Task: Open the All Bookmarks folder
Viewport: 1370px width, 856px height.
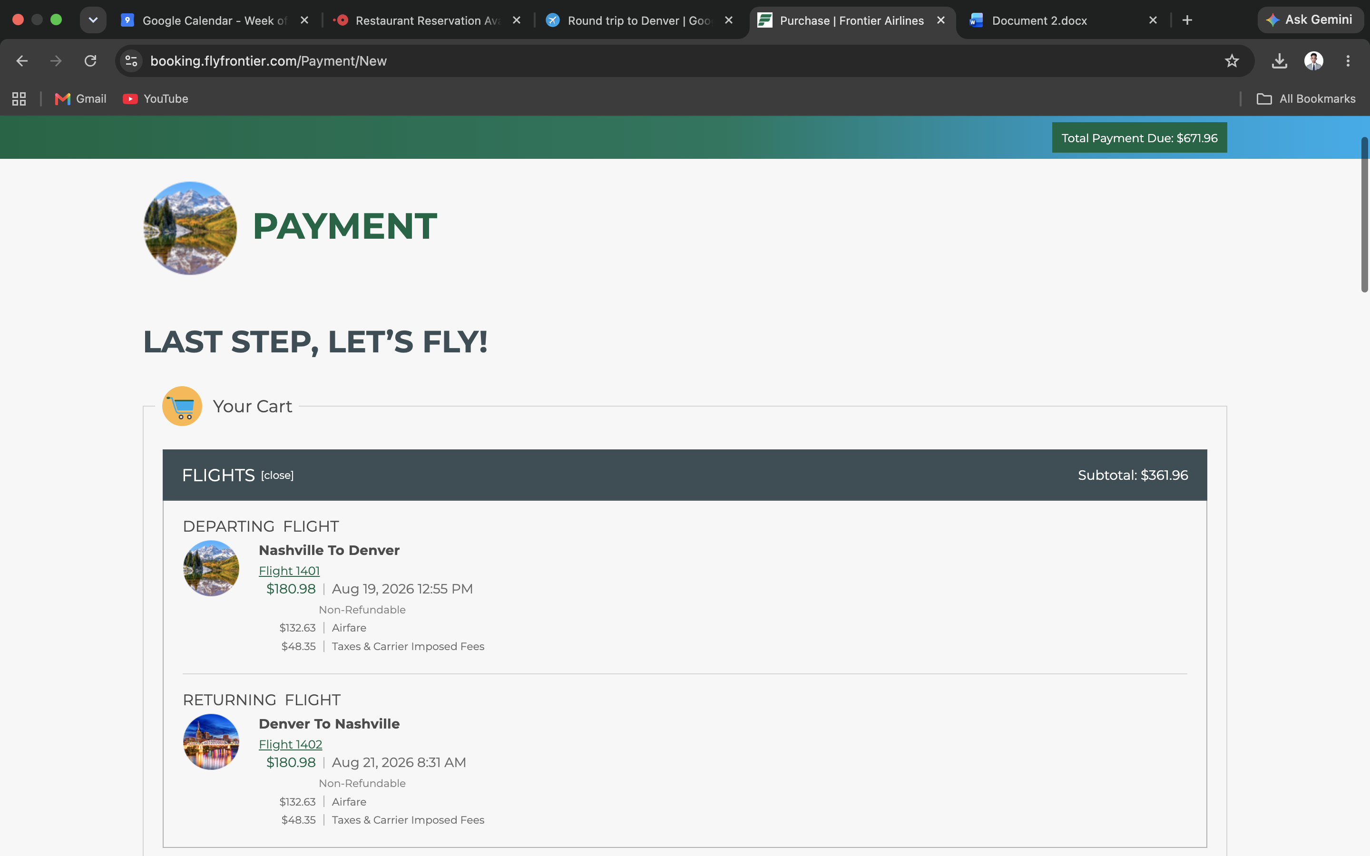Action: [1306, 98]
